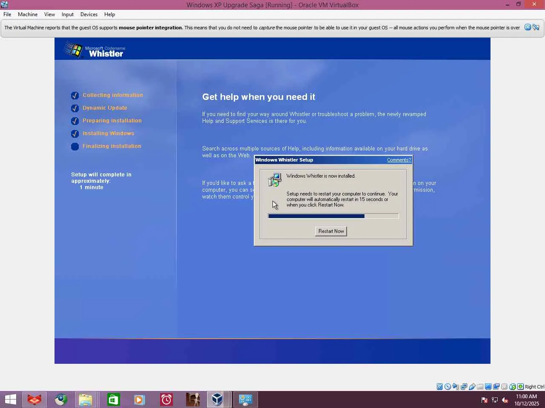
Task: Open the red fox app in taskbar
Action: pyautogui.click(x=34, y=399)
